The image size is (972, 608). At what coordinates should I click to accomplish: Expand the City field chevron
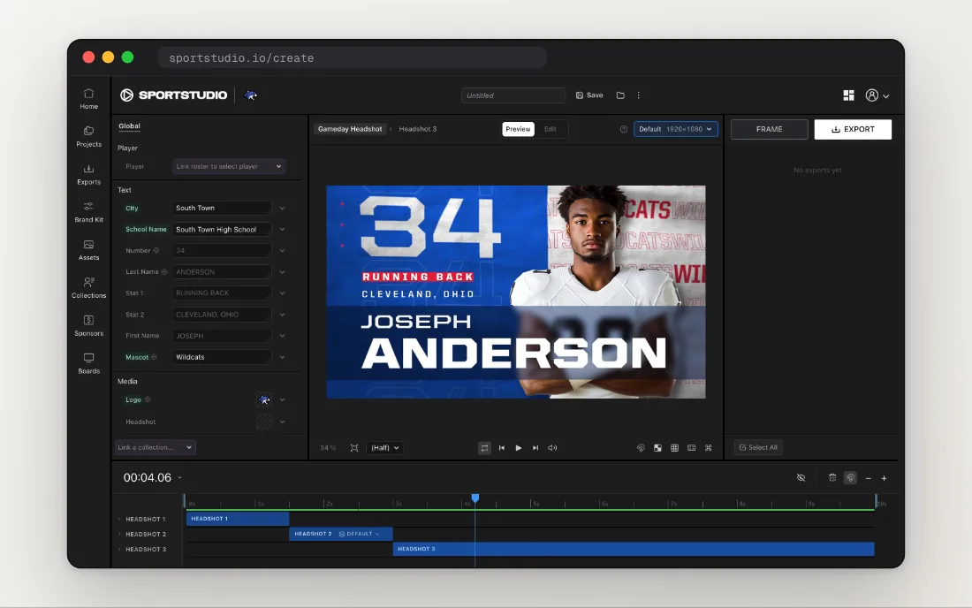pyautogui.click(x=282, y=209)
